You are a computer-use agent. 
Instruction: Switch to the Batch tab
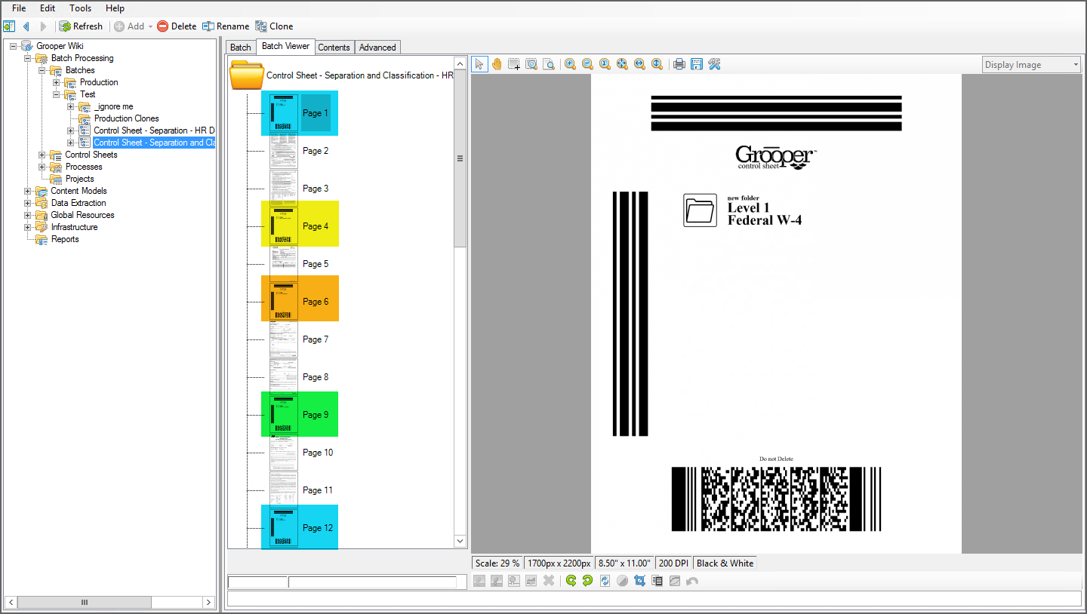[241, 47]
